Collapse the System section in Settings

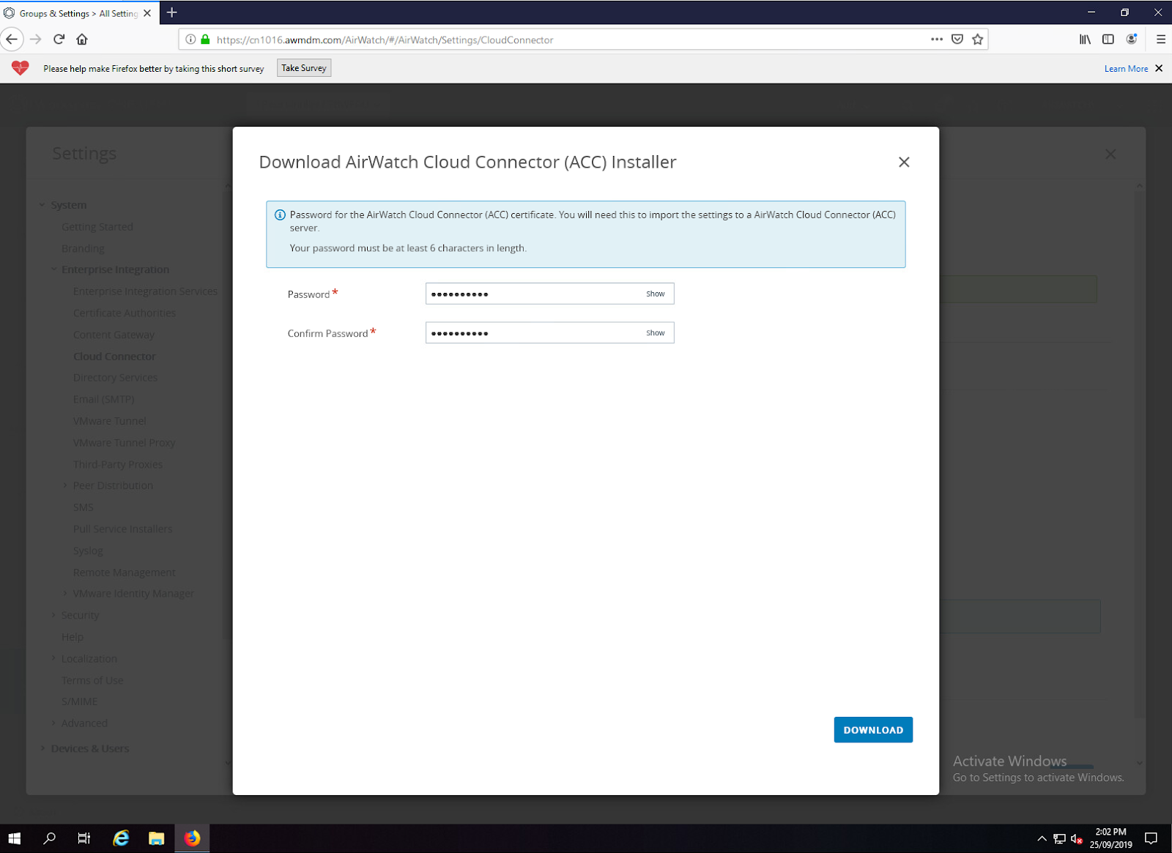pos(42,206)
